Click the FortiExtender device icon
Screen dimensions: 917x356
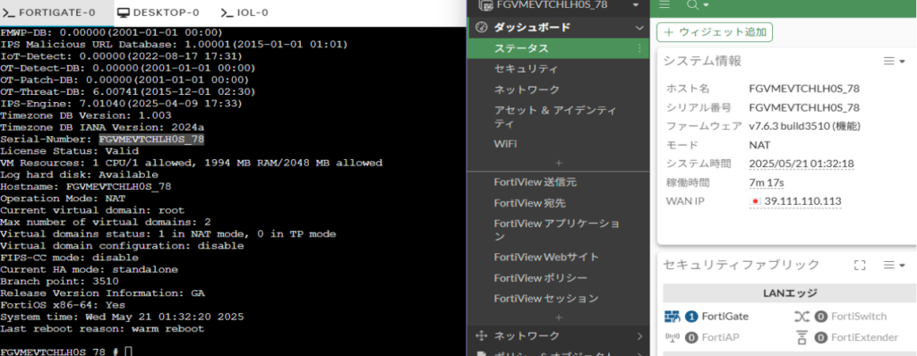[x=801, y=337]
